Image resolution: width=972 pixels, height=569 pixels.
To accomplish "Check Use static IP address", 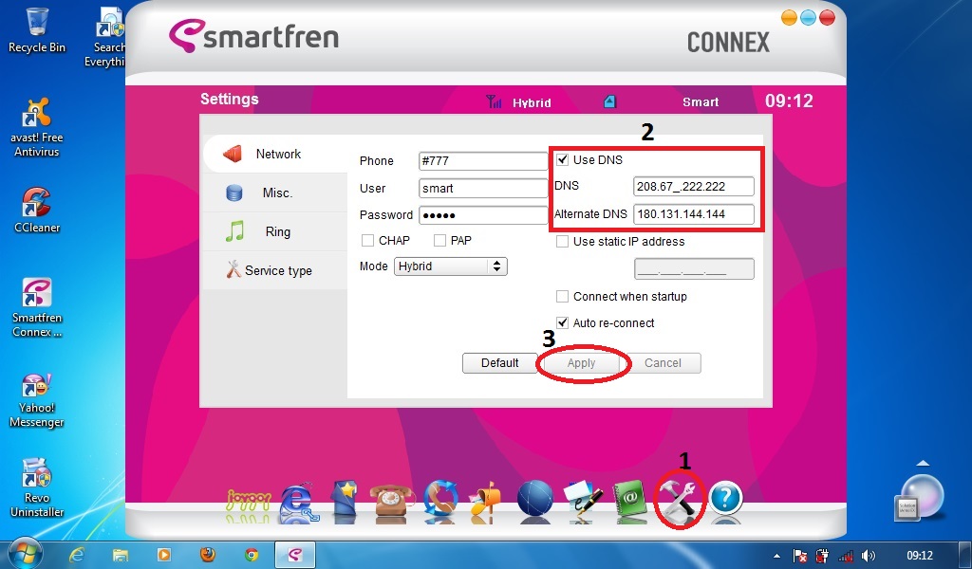I will [562, 242].
